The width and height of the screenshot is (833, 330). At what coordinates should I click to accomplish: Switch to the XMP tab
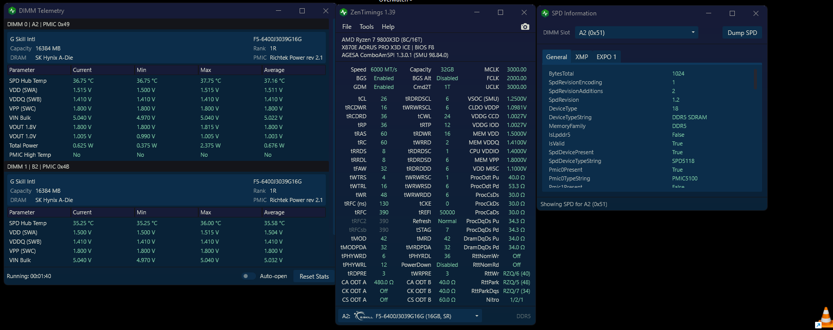pos(582,57)
